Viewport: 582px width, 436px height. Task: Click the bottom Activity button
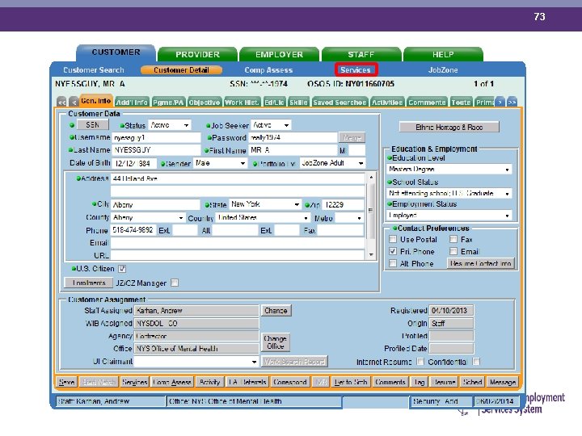209,382
